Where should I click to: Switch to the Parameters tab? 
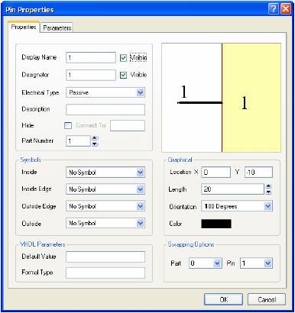(x=57, y=27)
